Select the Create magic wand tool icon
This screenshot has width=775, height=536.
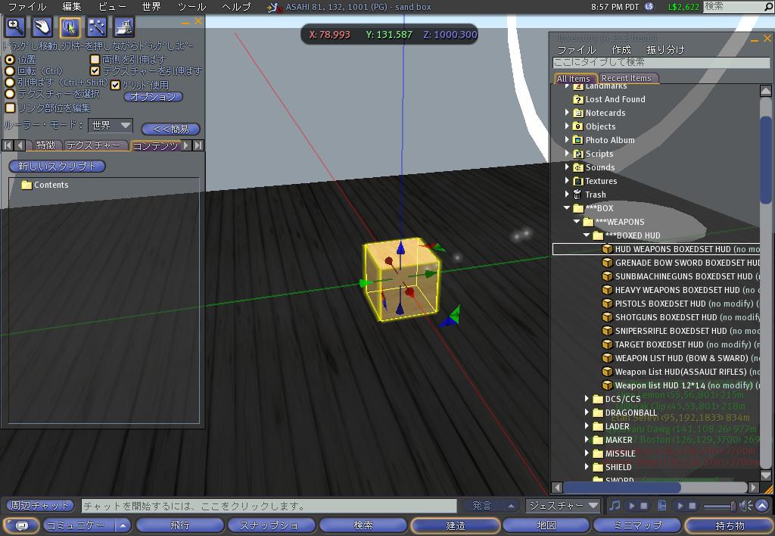tap(97, 27)
